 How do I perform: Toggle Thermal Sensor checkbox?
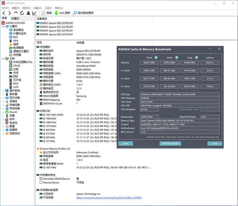coord(41,183)
